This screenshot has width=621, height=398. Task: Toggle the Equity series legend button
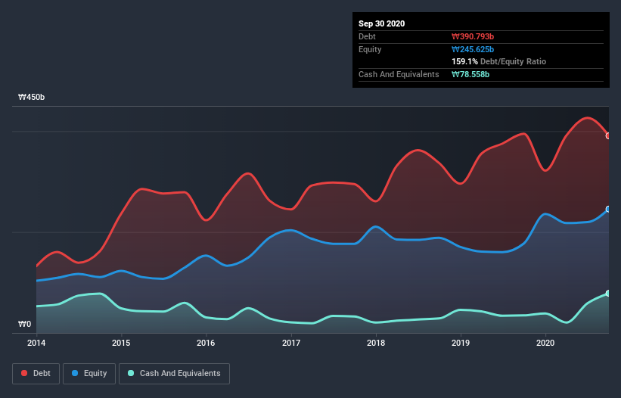(x=89, y=374)
